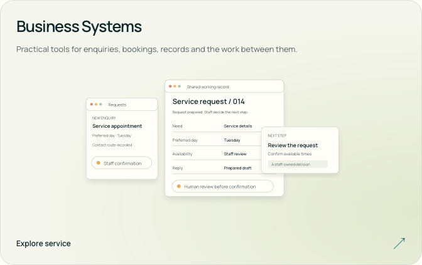Click the green dot in Shared working record window
This screenshot has width=422, height=265.
(x=179, y=86)
